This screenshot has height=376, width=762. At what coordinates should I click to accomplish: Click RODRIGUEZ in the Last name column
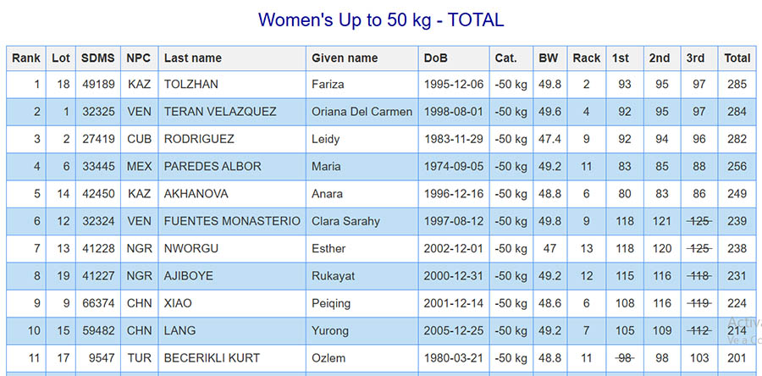[199, 139]
